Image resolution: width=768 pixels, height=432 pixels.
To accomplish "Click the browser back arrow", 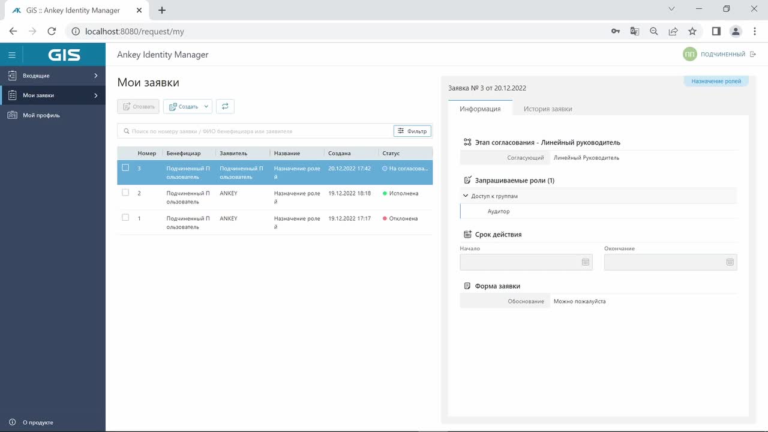I will (x=13, y=31).
